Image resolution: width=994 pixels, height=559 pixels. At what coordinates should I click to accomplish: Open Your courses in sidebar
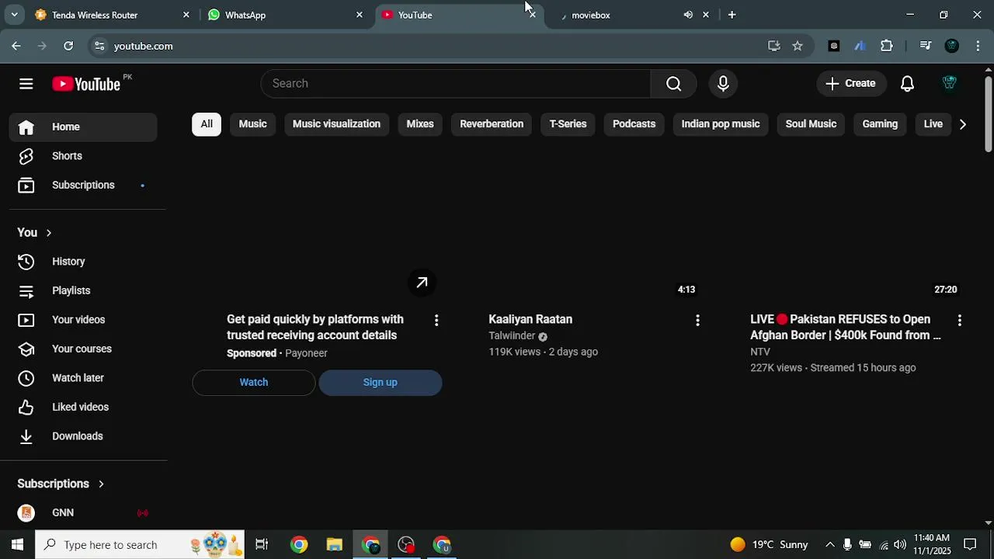click(83, 349)
